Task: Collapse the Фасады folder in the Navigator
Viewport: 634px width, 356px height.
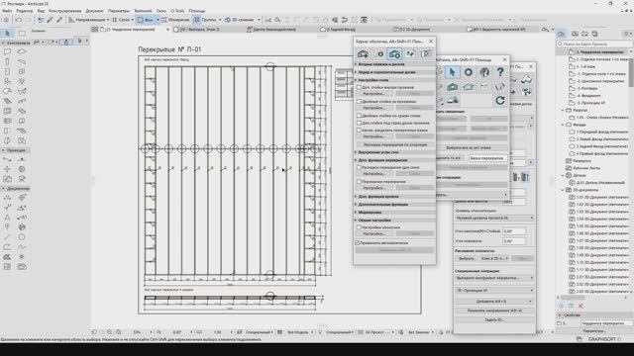Action: (x=564, y=125)
